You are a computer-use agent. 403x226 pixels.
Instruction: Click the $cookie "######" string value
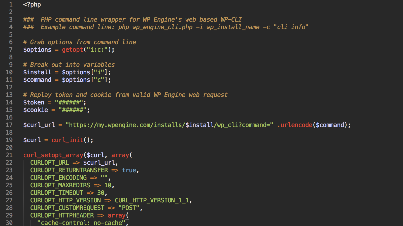73,110
